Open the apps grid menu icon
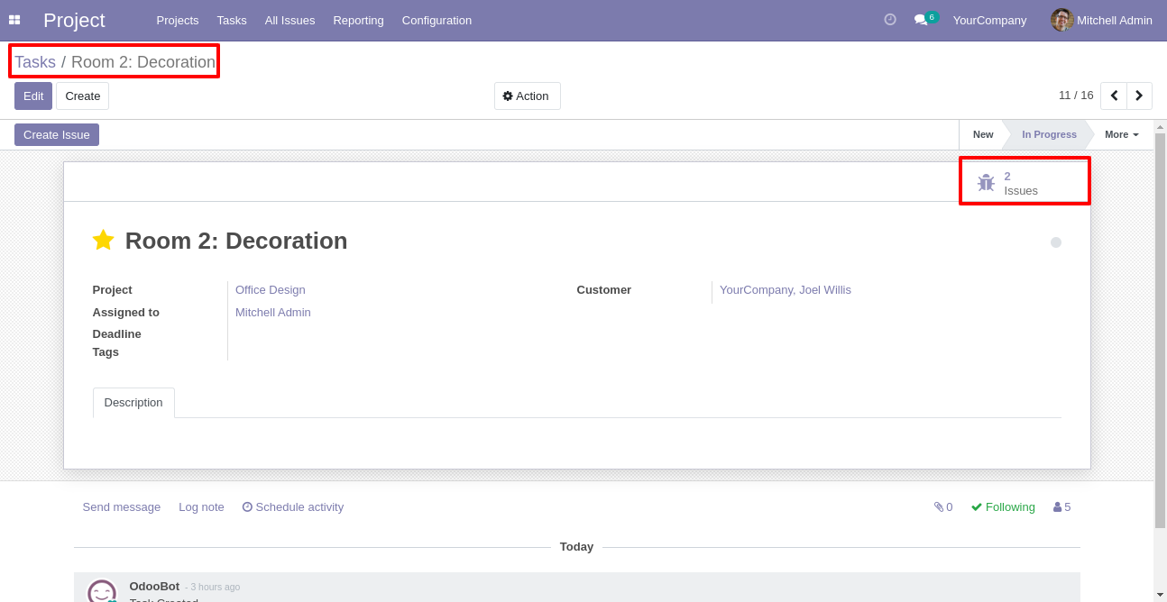This screenshot has height=602, width=1167. (x=14, y=20)
